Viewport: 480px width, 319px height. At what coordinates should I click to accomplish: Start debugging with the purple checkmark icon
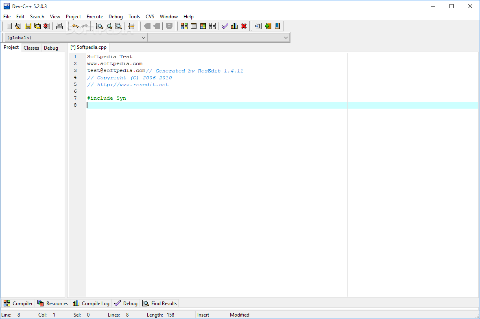(x=225, y=26)
